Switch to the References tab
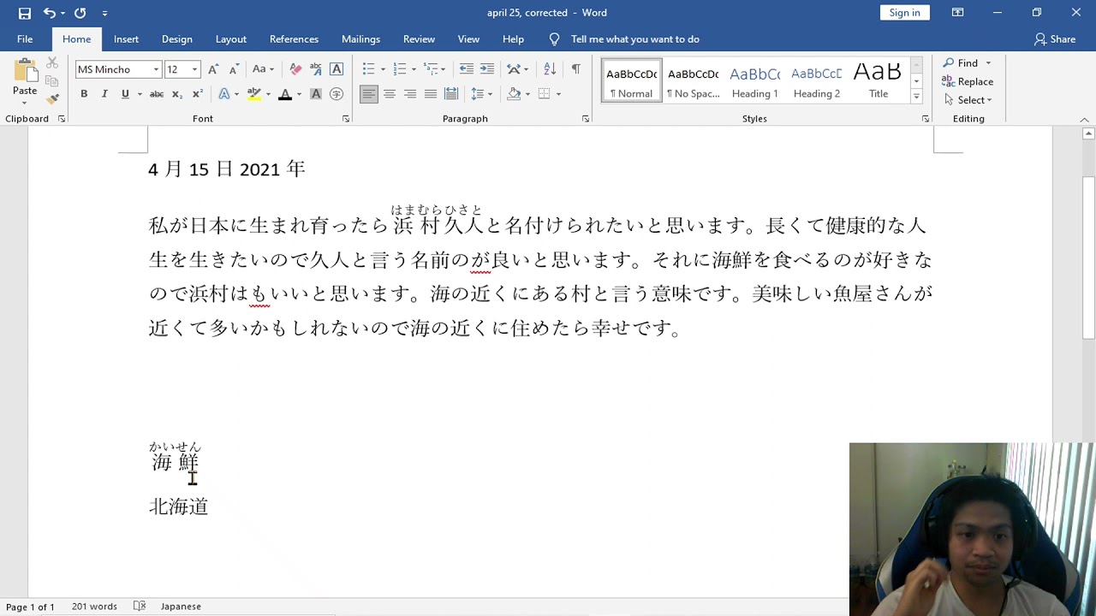1096x616 pixels. pyautogui.click(x=294, y=39)
